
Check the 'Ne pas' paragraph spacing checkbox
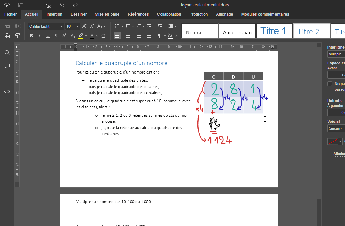[330, 84]
